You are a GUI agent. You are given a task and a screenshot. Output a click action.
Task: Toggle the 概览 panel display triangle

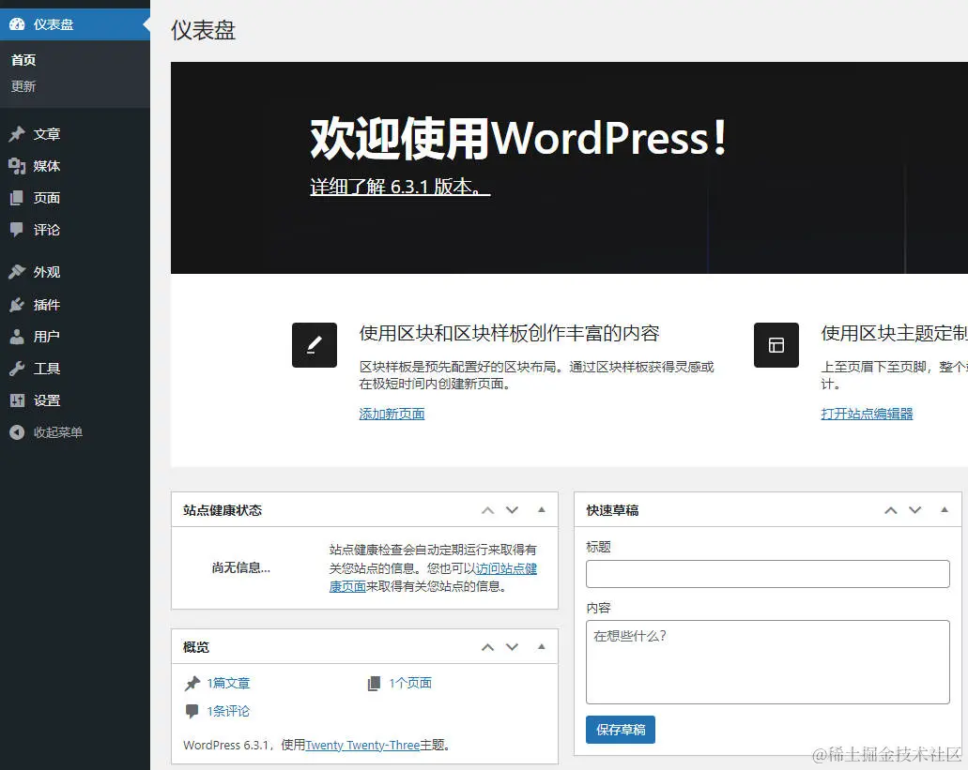coord(541,646)
